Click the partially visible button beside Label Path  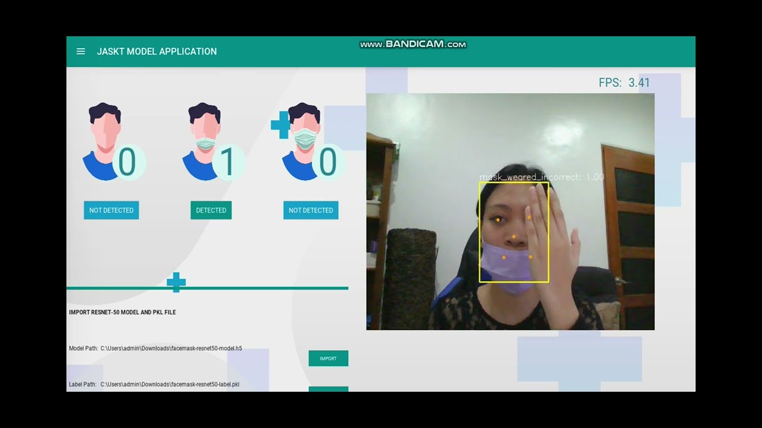[328, 389]
